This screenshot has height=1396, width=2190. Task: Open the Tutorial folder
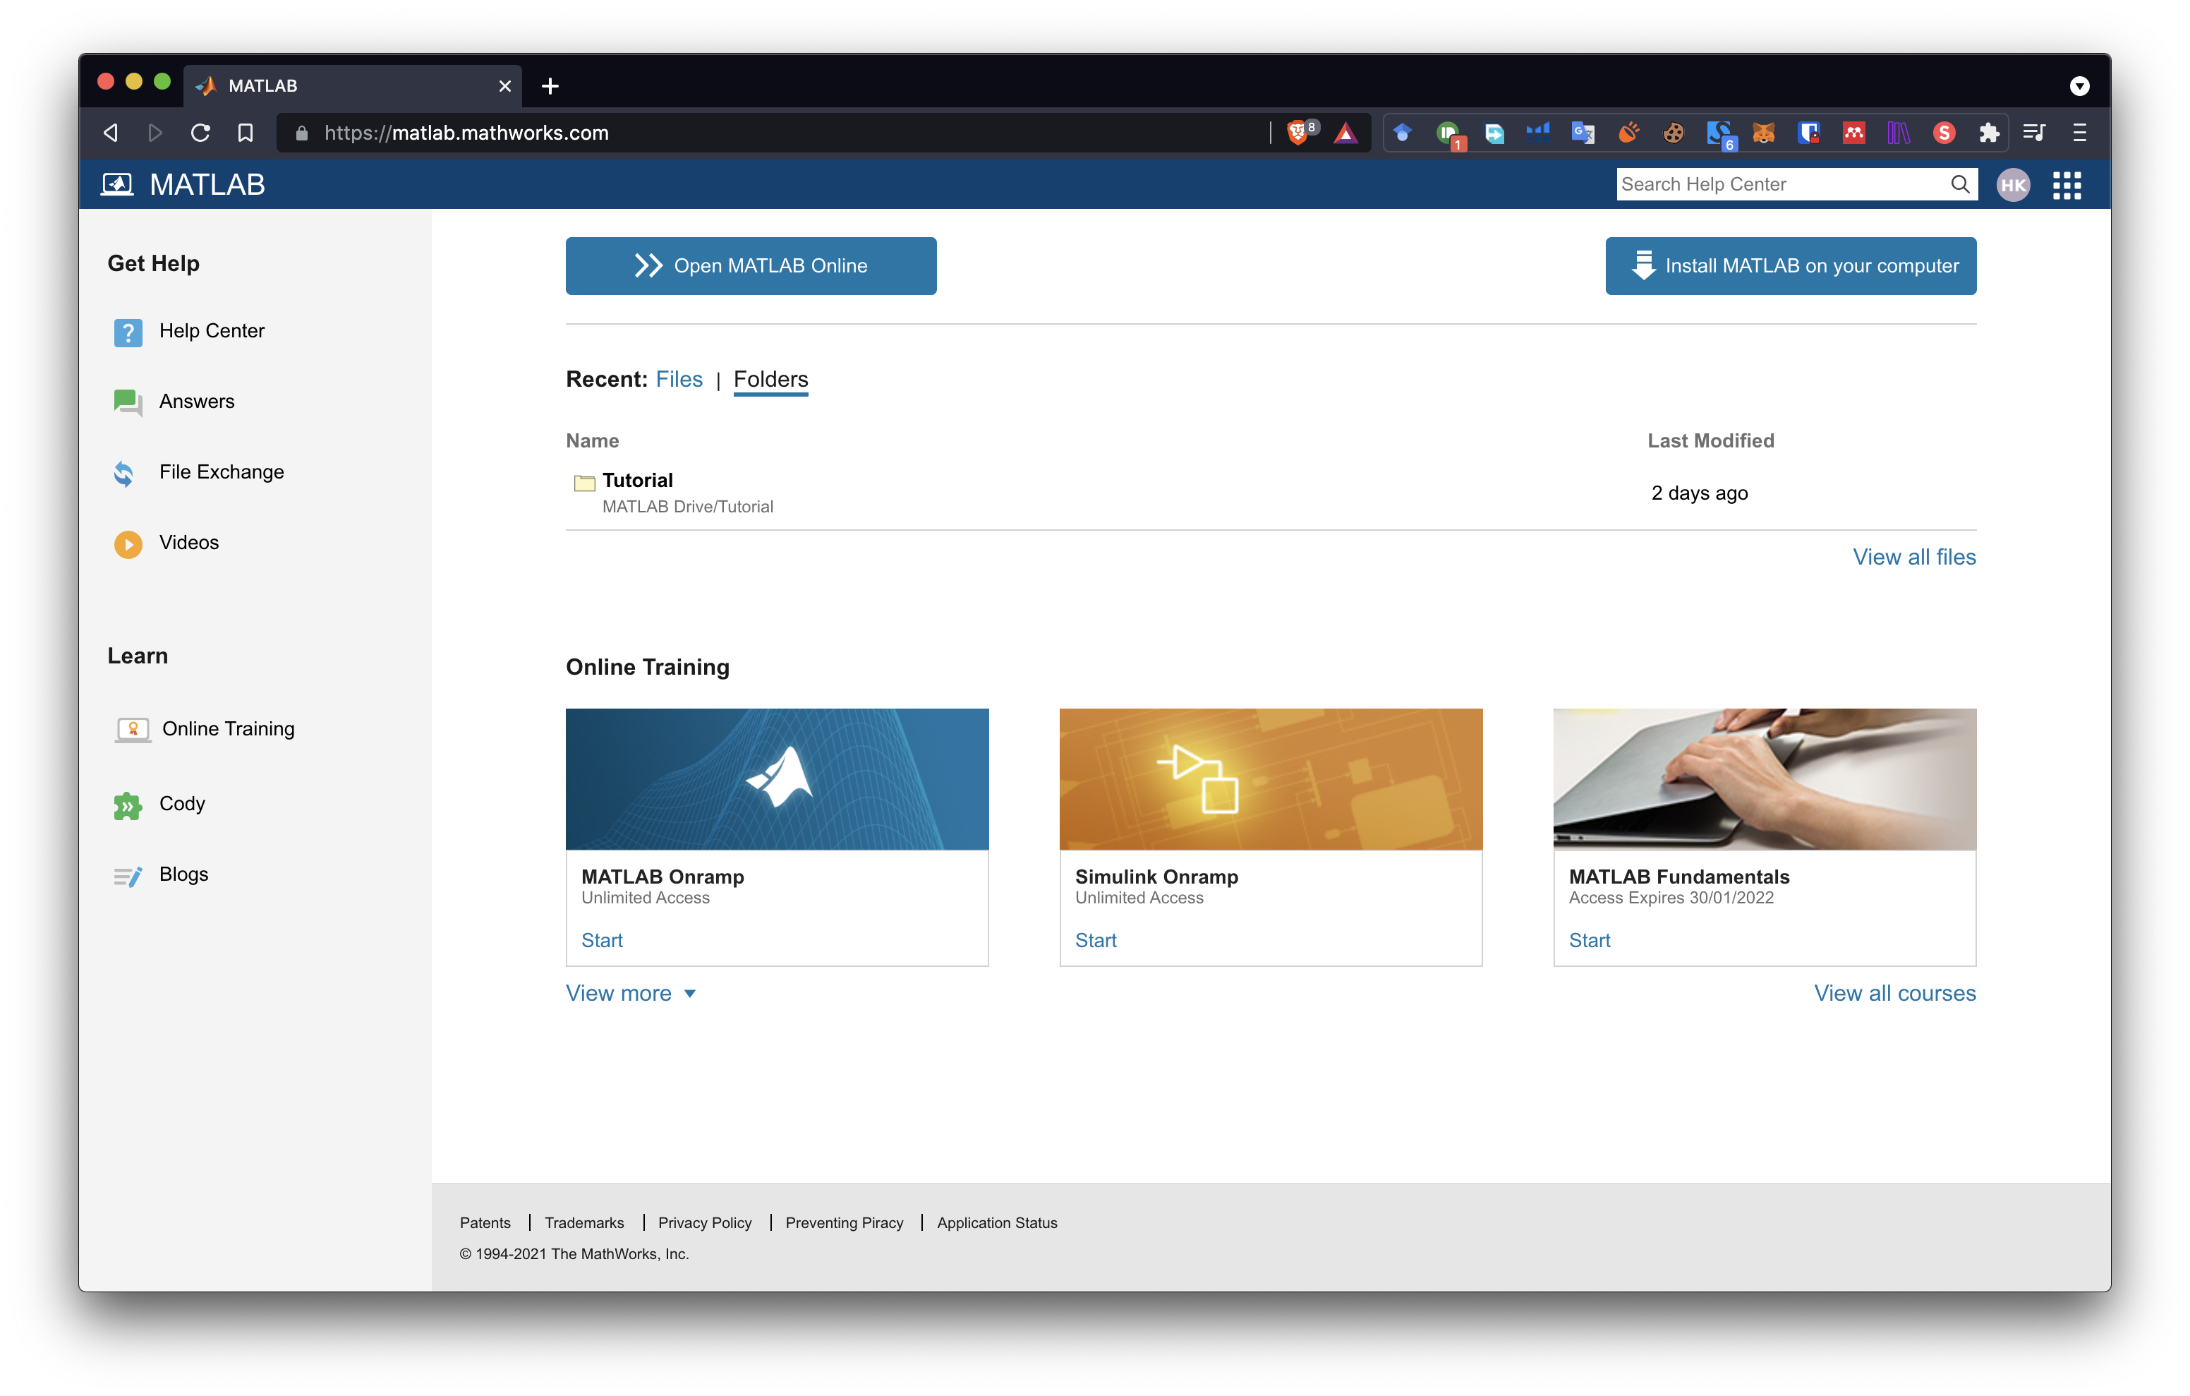(638, 480)
